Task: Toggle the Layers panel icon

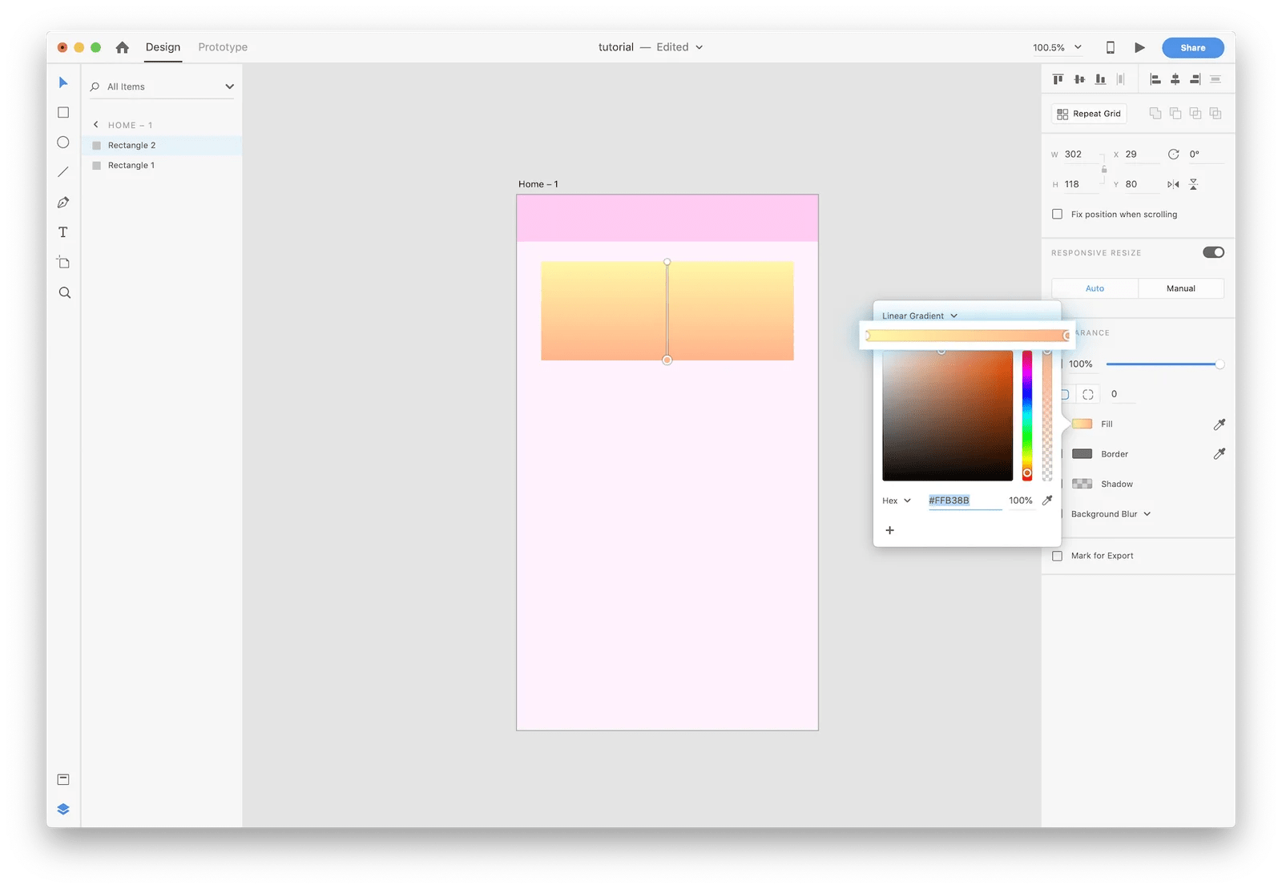Action: 63,809
